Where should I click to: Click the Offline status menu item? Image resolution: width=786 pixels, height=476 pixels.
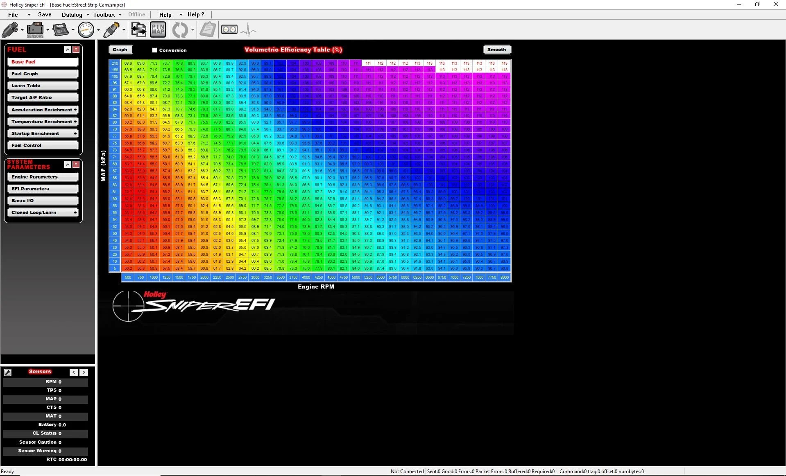[x=137, y=15]
